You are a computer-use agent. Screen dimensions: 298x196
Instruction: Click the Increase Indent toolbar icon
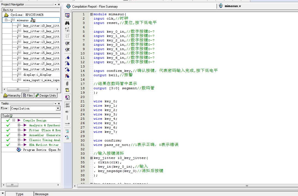click(67, 43)
